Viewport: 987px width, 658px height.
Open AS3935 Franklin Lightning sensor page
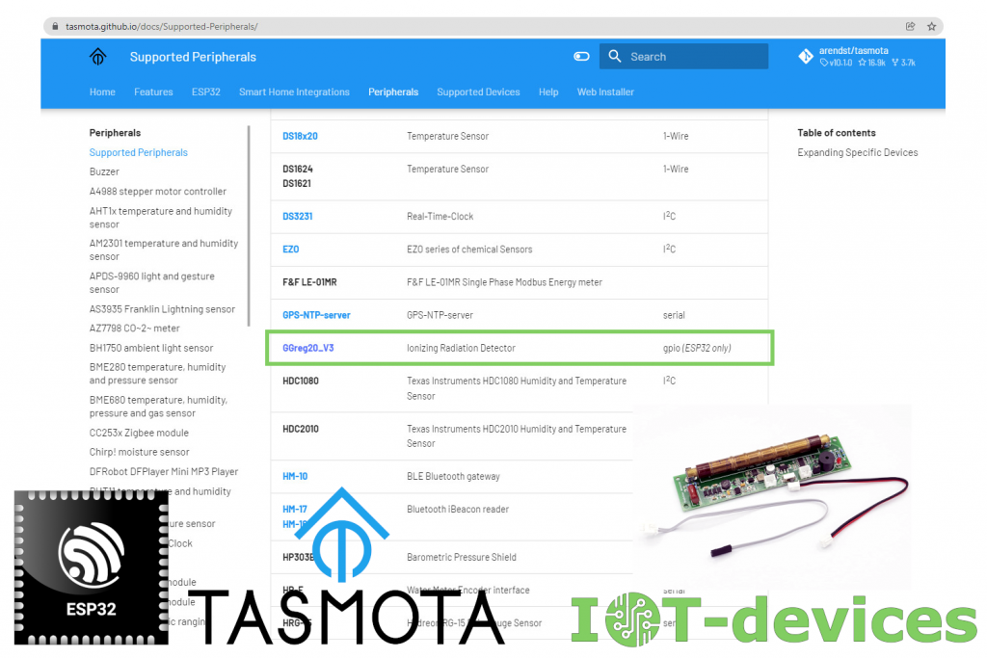162,309
